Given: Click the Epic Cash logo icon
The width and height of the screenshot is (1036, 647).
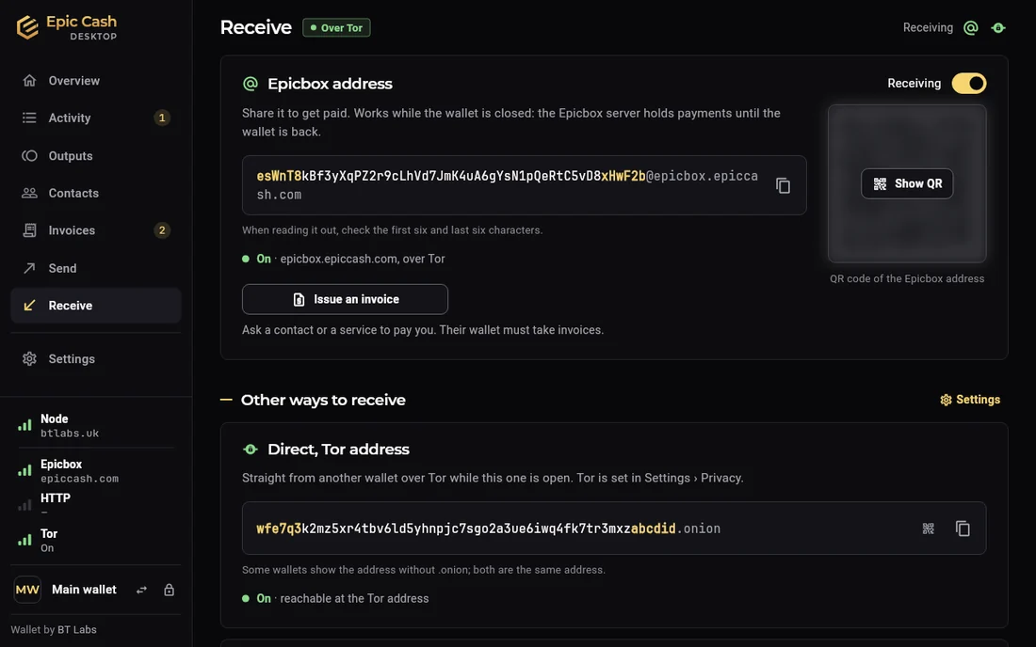Looking at the screenshot, I should coord(27,27).
